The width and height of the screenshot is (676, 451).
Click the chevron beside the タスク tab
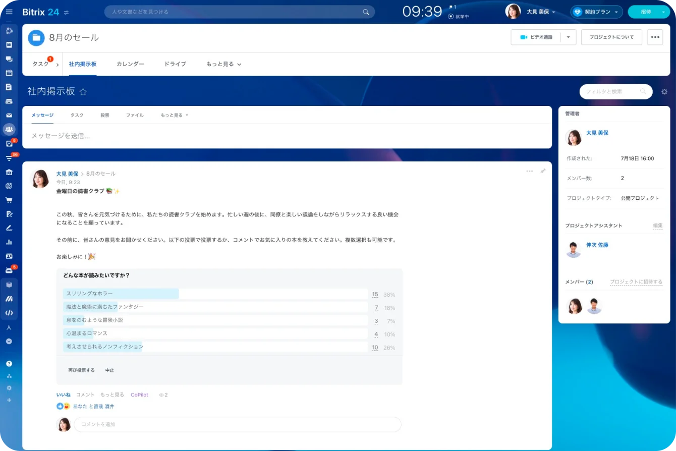(58, 65)
